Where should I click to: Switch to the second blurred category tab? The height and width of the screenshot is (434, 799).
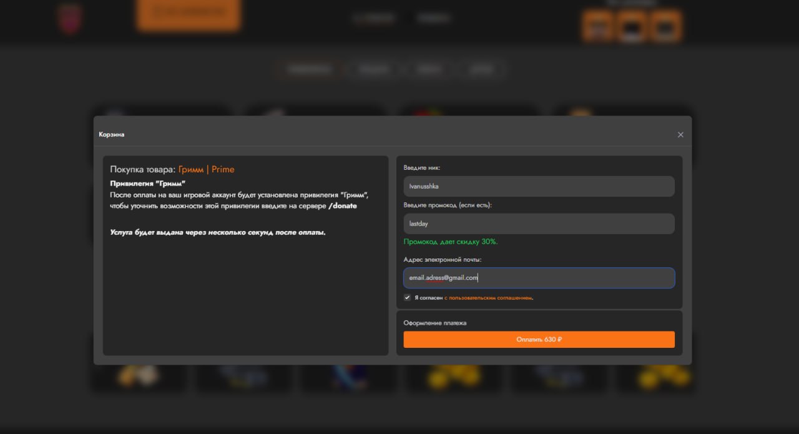pyautogui.click(x=373, y=70)
